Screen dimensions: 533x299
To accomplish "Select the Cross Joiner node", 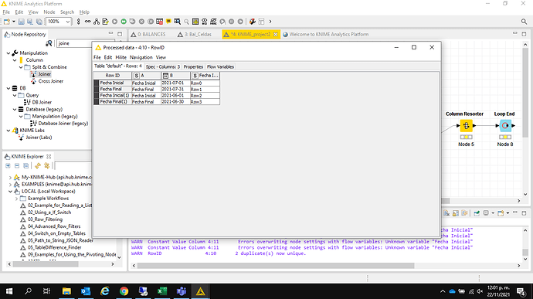I will coord(51,81).
